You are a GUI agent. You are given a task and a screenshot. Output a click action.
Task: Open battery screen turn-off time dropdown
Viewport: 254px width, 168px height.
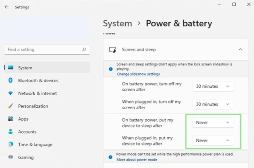click(213, 86)
